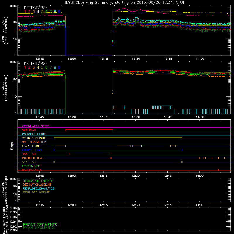Select DETECTORS: label in rear segments panel
The image size is (234, 234).
[35, 64]
